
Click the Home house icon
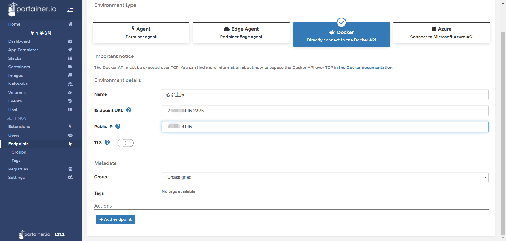(70, 24)
